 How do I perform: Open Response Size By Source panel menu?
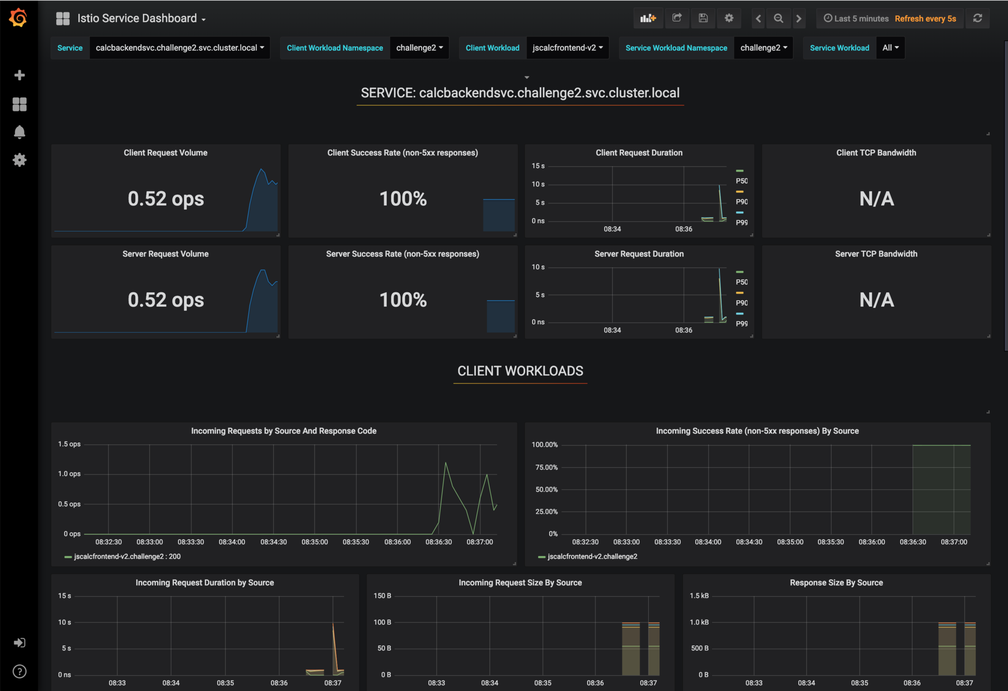pos(836,583)
